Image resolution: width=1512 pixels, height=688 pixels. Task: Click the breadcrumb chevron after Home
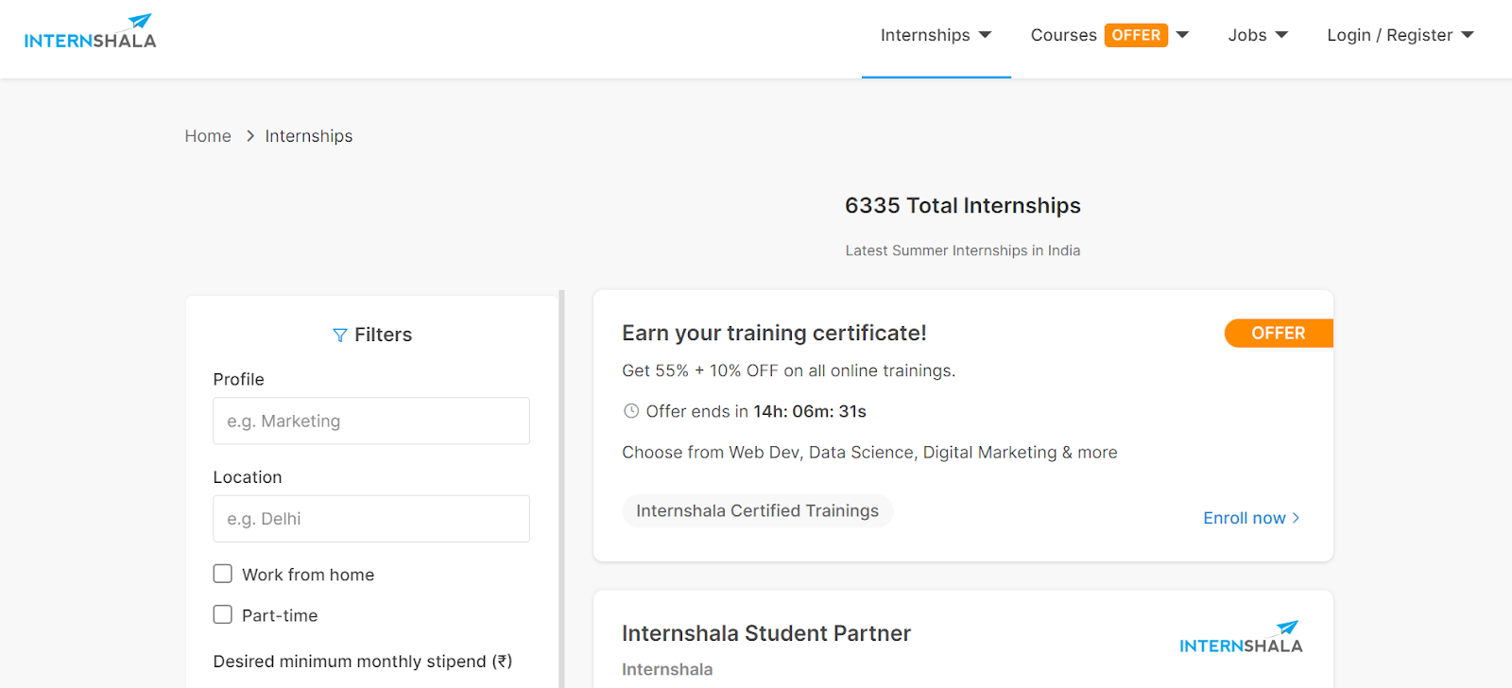[x=250, y=136]
